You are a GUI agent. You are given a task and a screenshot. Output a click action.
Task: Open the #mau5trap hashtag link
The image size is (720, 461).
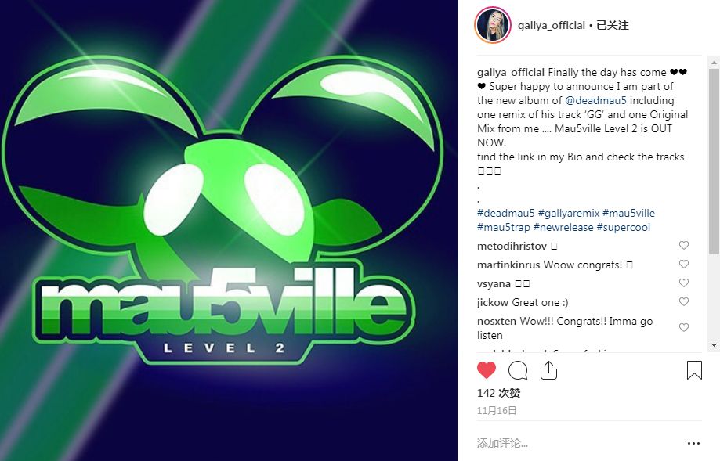point(504,227)
